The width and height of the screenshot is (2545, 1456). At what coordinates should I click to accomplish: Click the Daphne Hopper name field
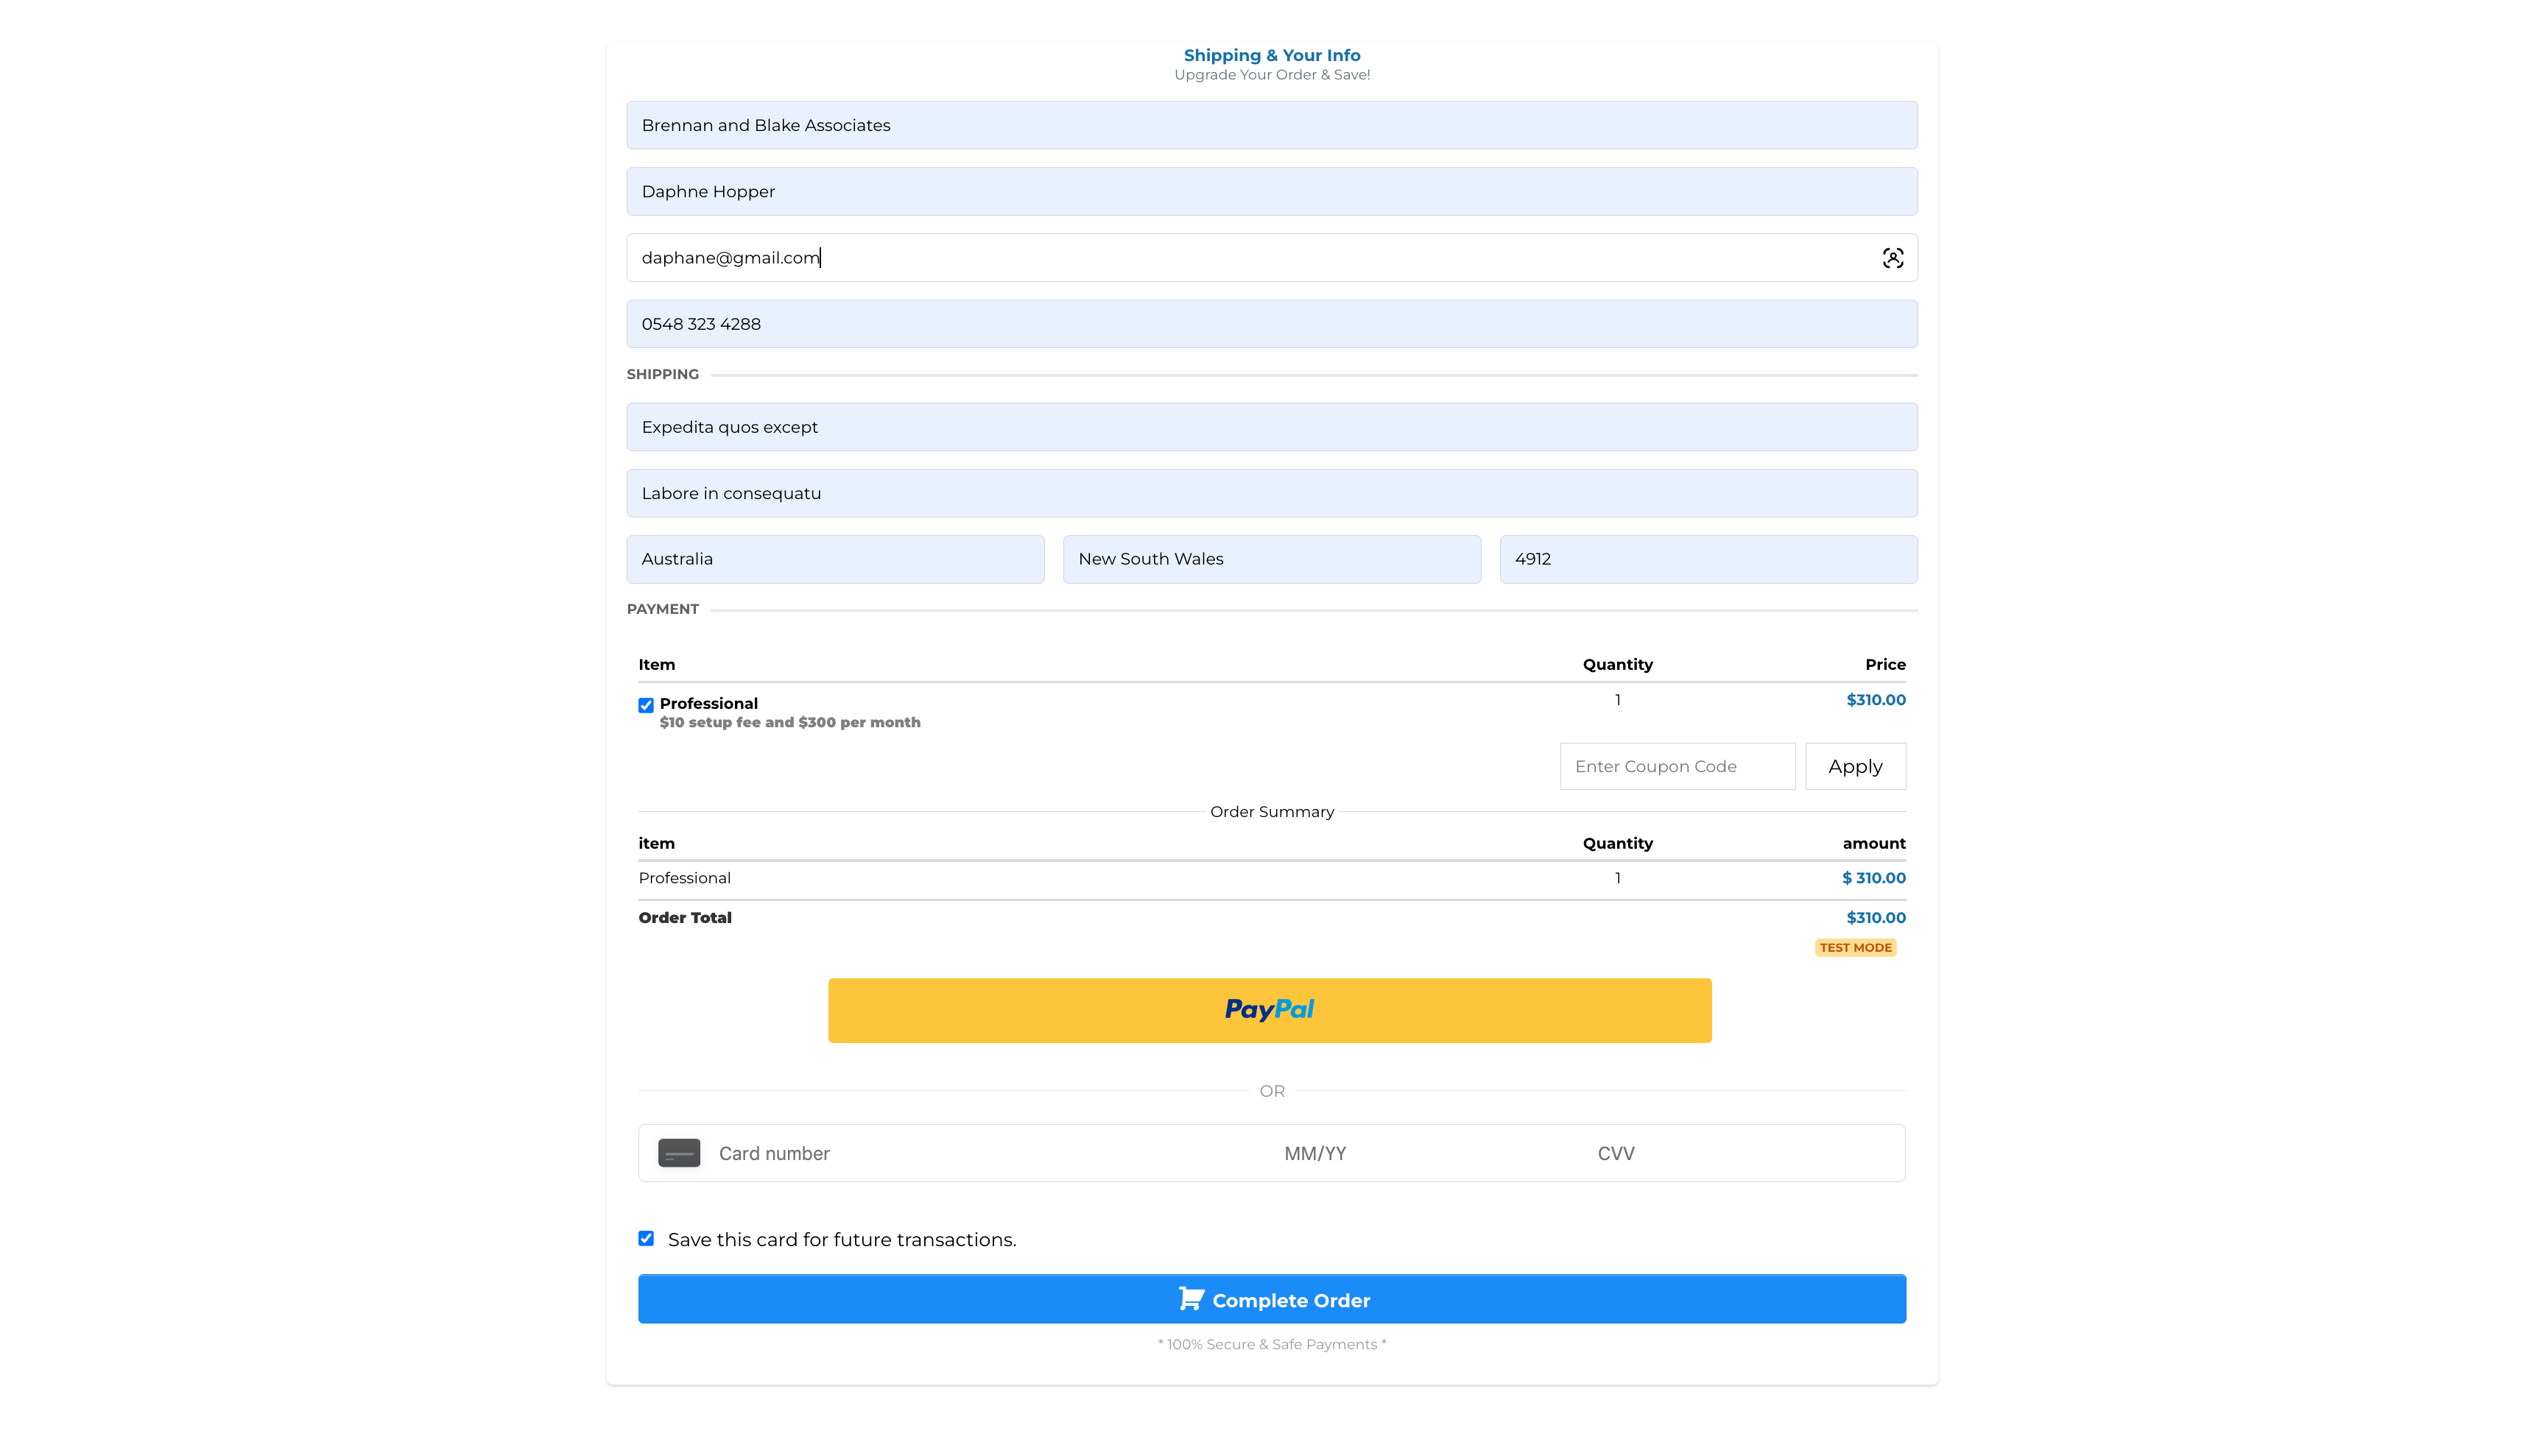[x=1272, y=191]
